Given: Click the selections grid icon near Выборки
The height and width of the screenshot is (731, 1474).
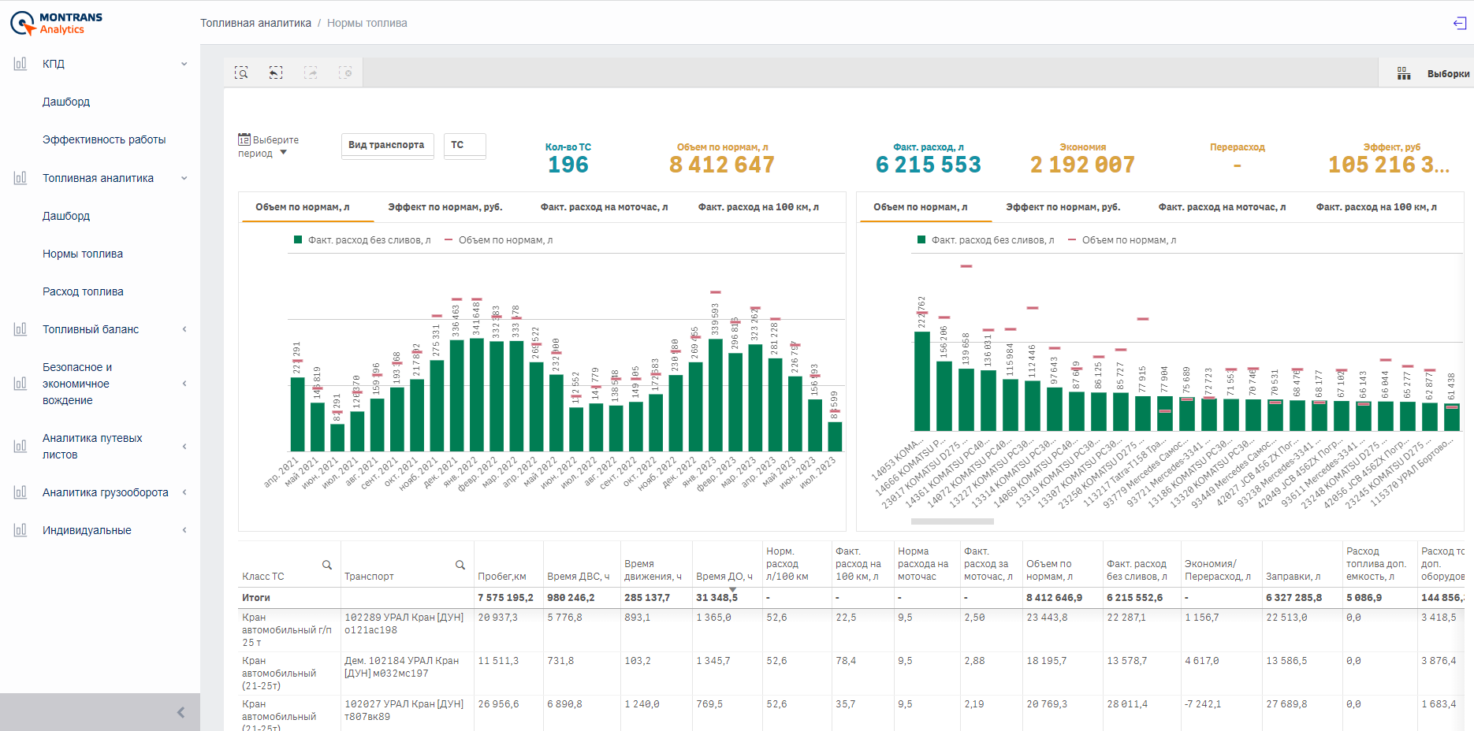Looking at the screenshot, I should (1404, 73).
